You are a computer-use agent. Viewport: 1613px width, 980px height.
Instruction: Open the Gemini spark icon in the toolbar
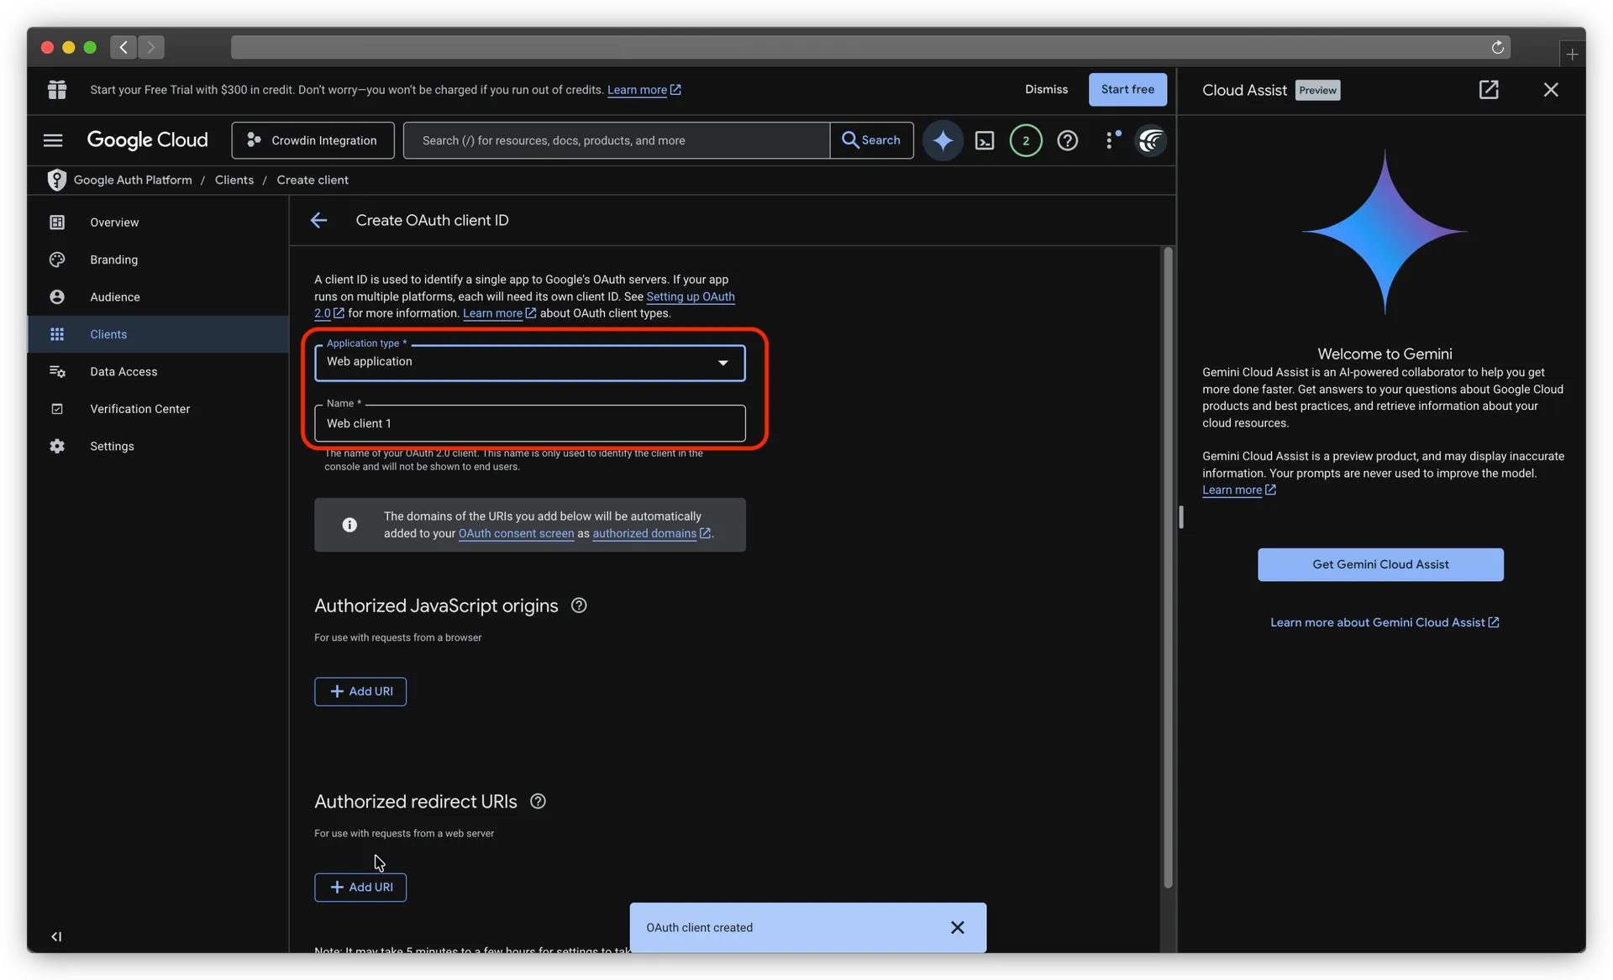click(943, 140)
